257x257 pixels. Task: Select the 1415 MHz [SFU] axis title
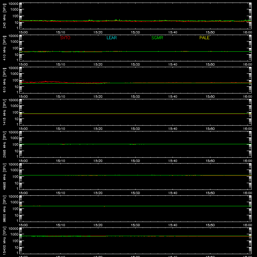(4, 112)
